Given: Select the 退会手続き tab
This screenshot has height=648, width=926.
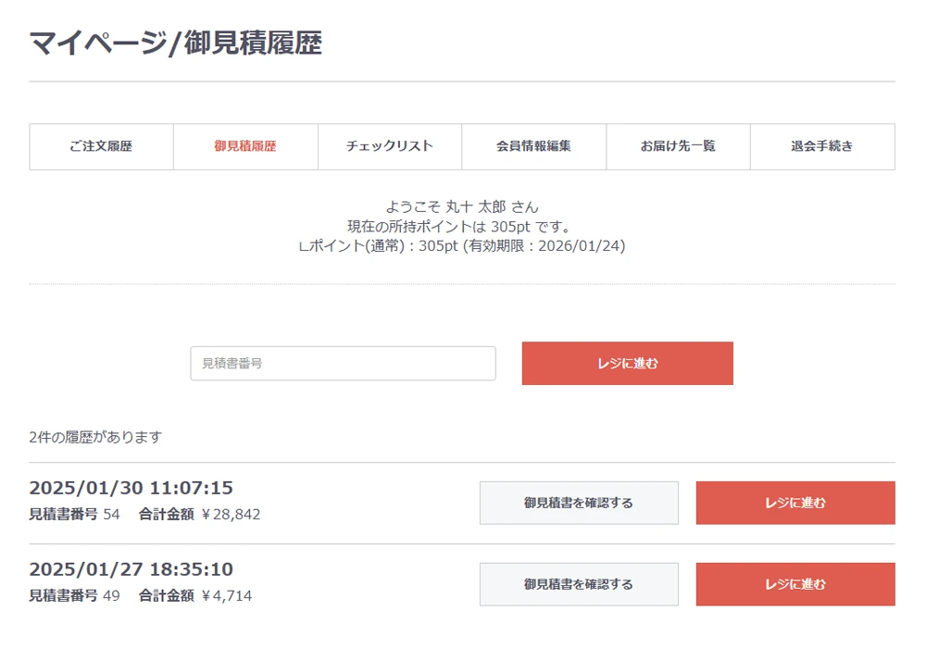Looking at the screenshot, I should point(822,146).
